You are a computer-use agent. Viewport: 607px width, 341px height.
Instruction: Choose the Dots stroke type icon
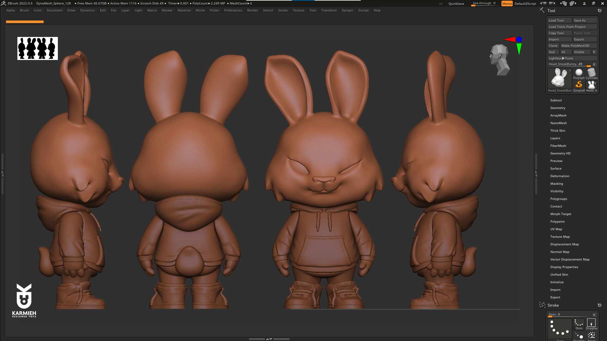point(579,323)
